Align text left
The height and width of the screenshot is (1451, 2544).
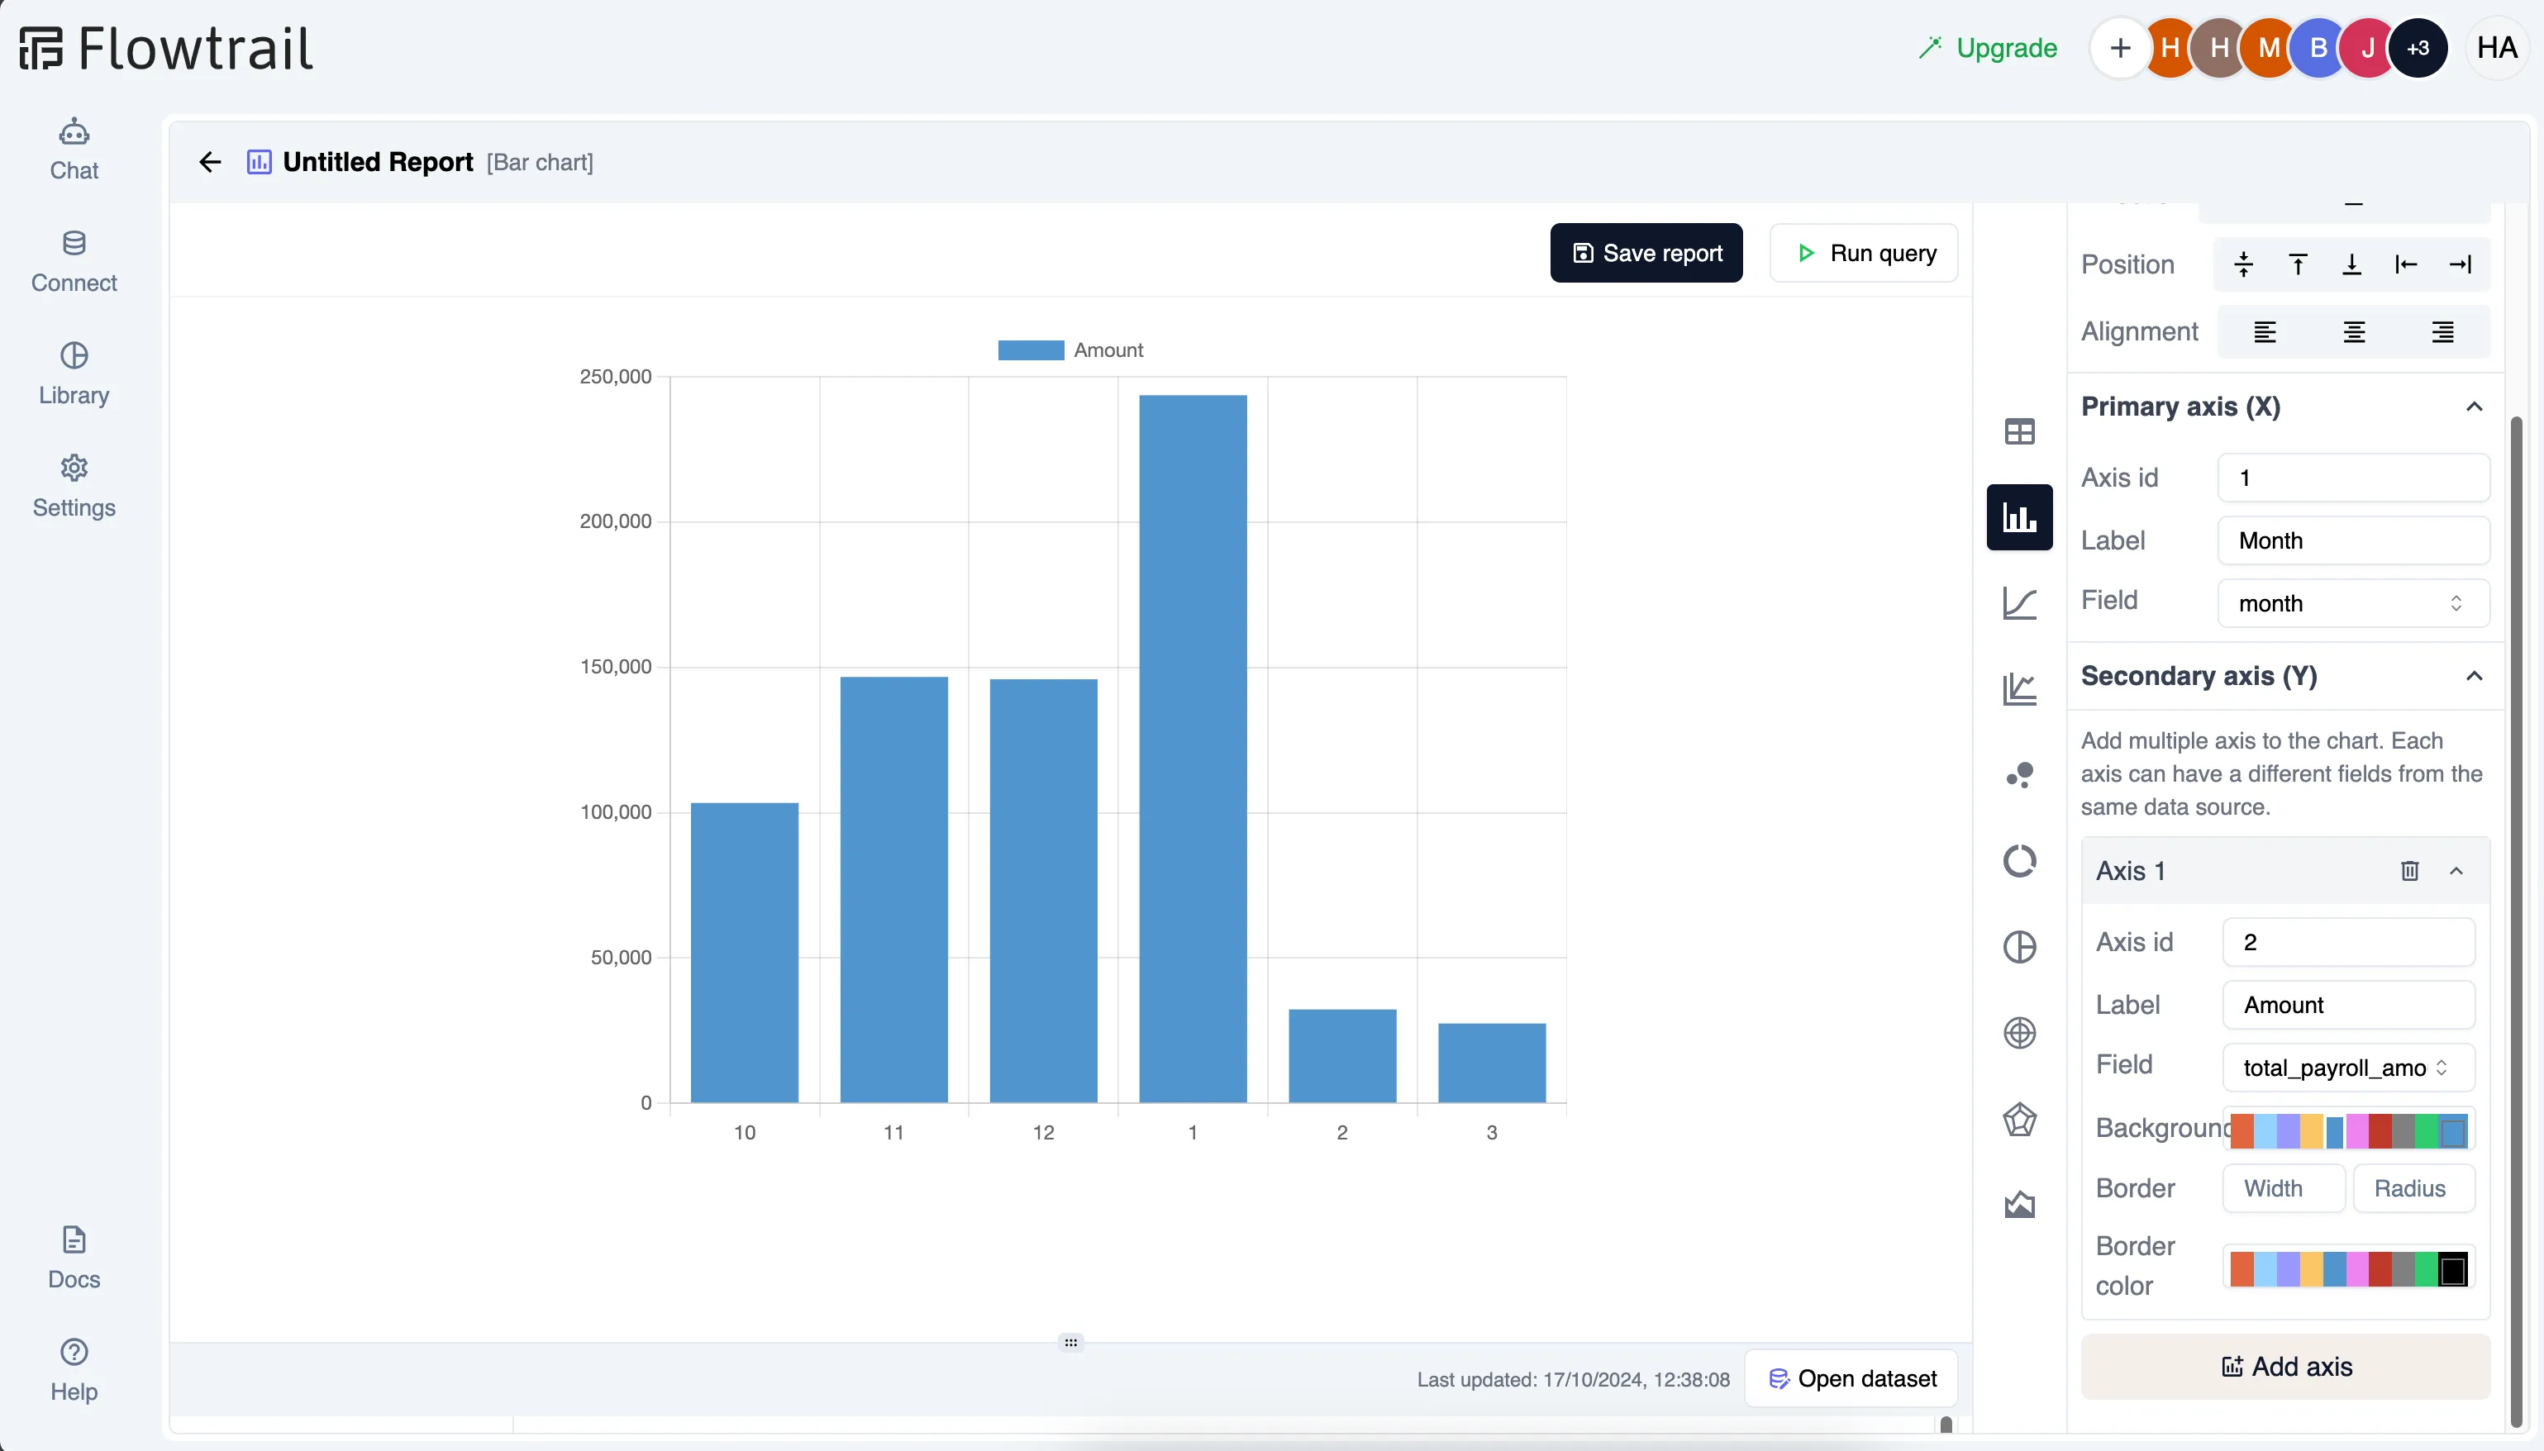[x=2264, y=332]
